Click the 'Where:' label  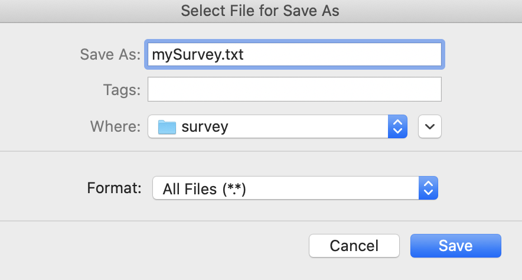point(116,126)
